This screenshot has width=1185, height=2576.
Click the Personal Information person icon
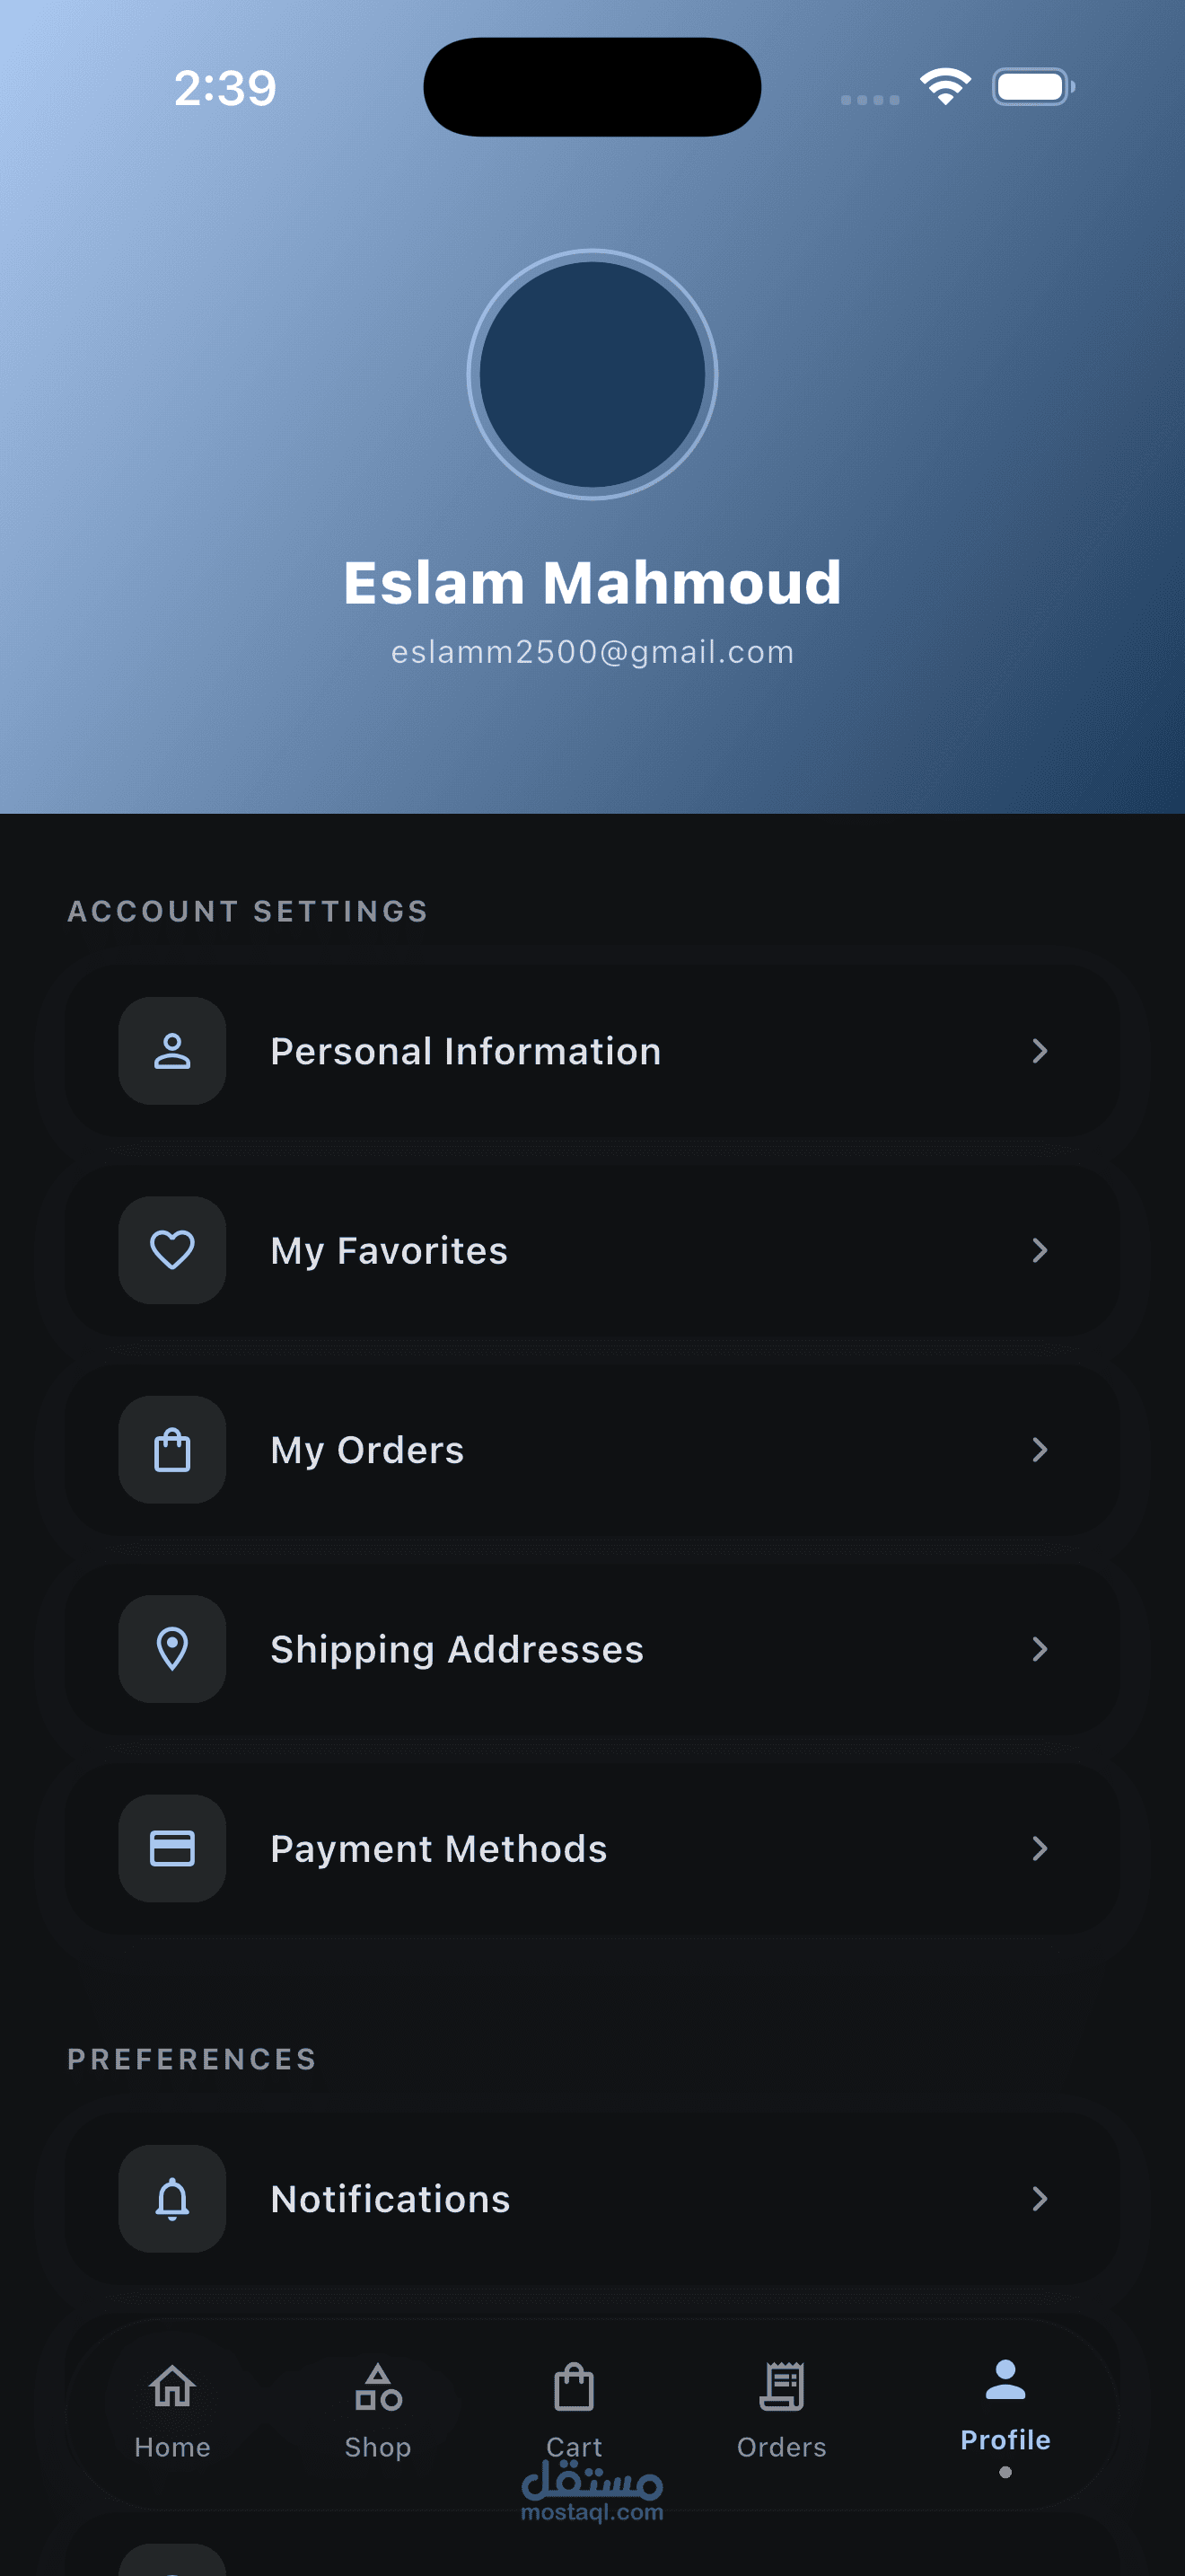pyautogui.click(x=171, y=1051)
